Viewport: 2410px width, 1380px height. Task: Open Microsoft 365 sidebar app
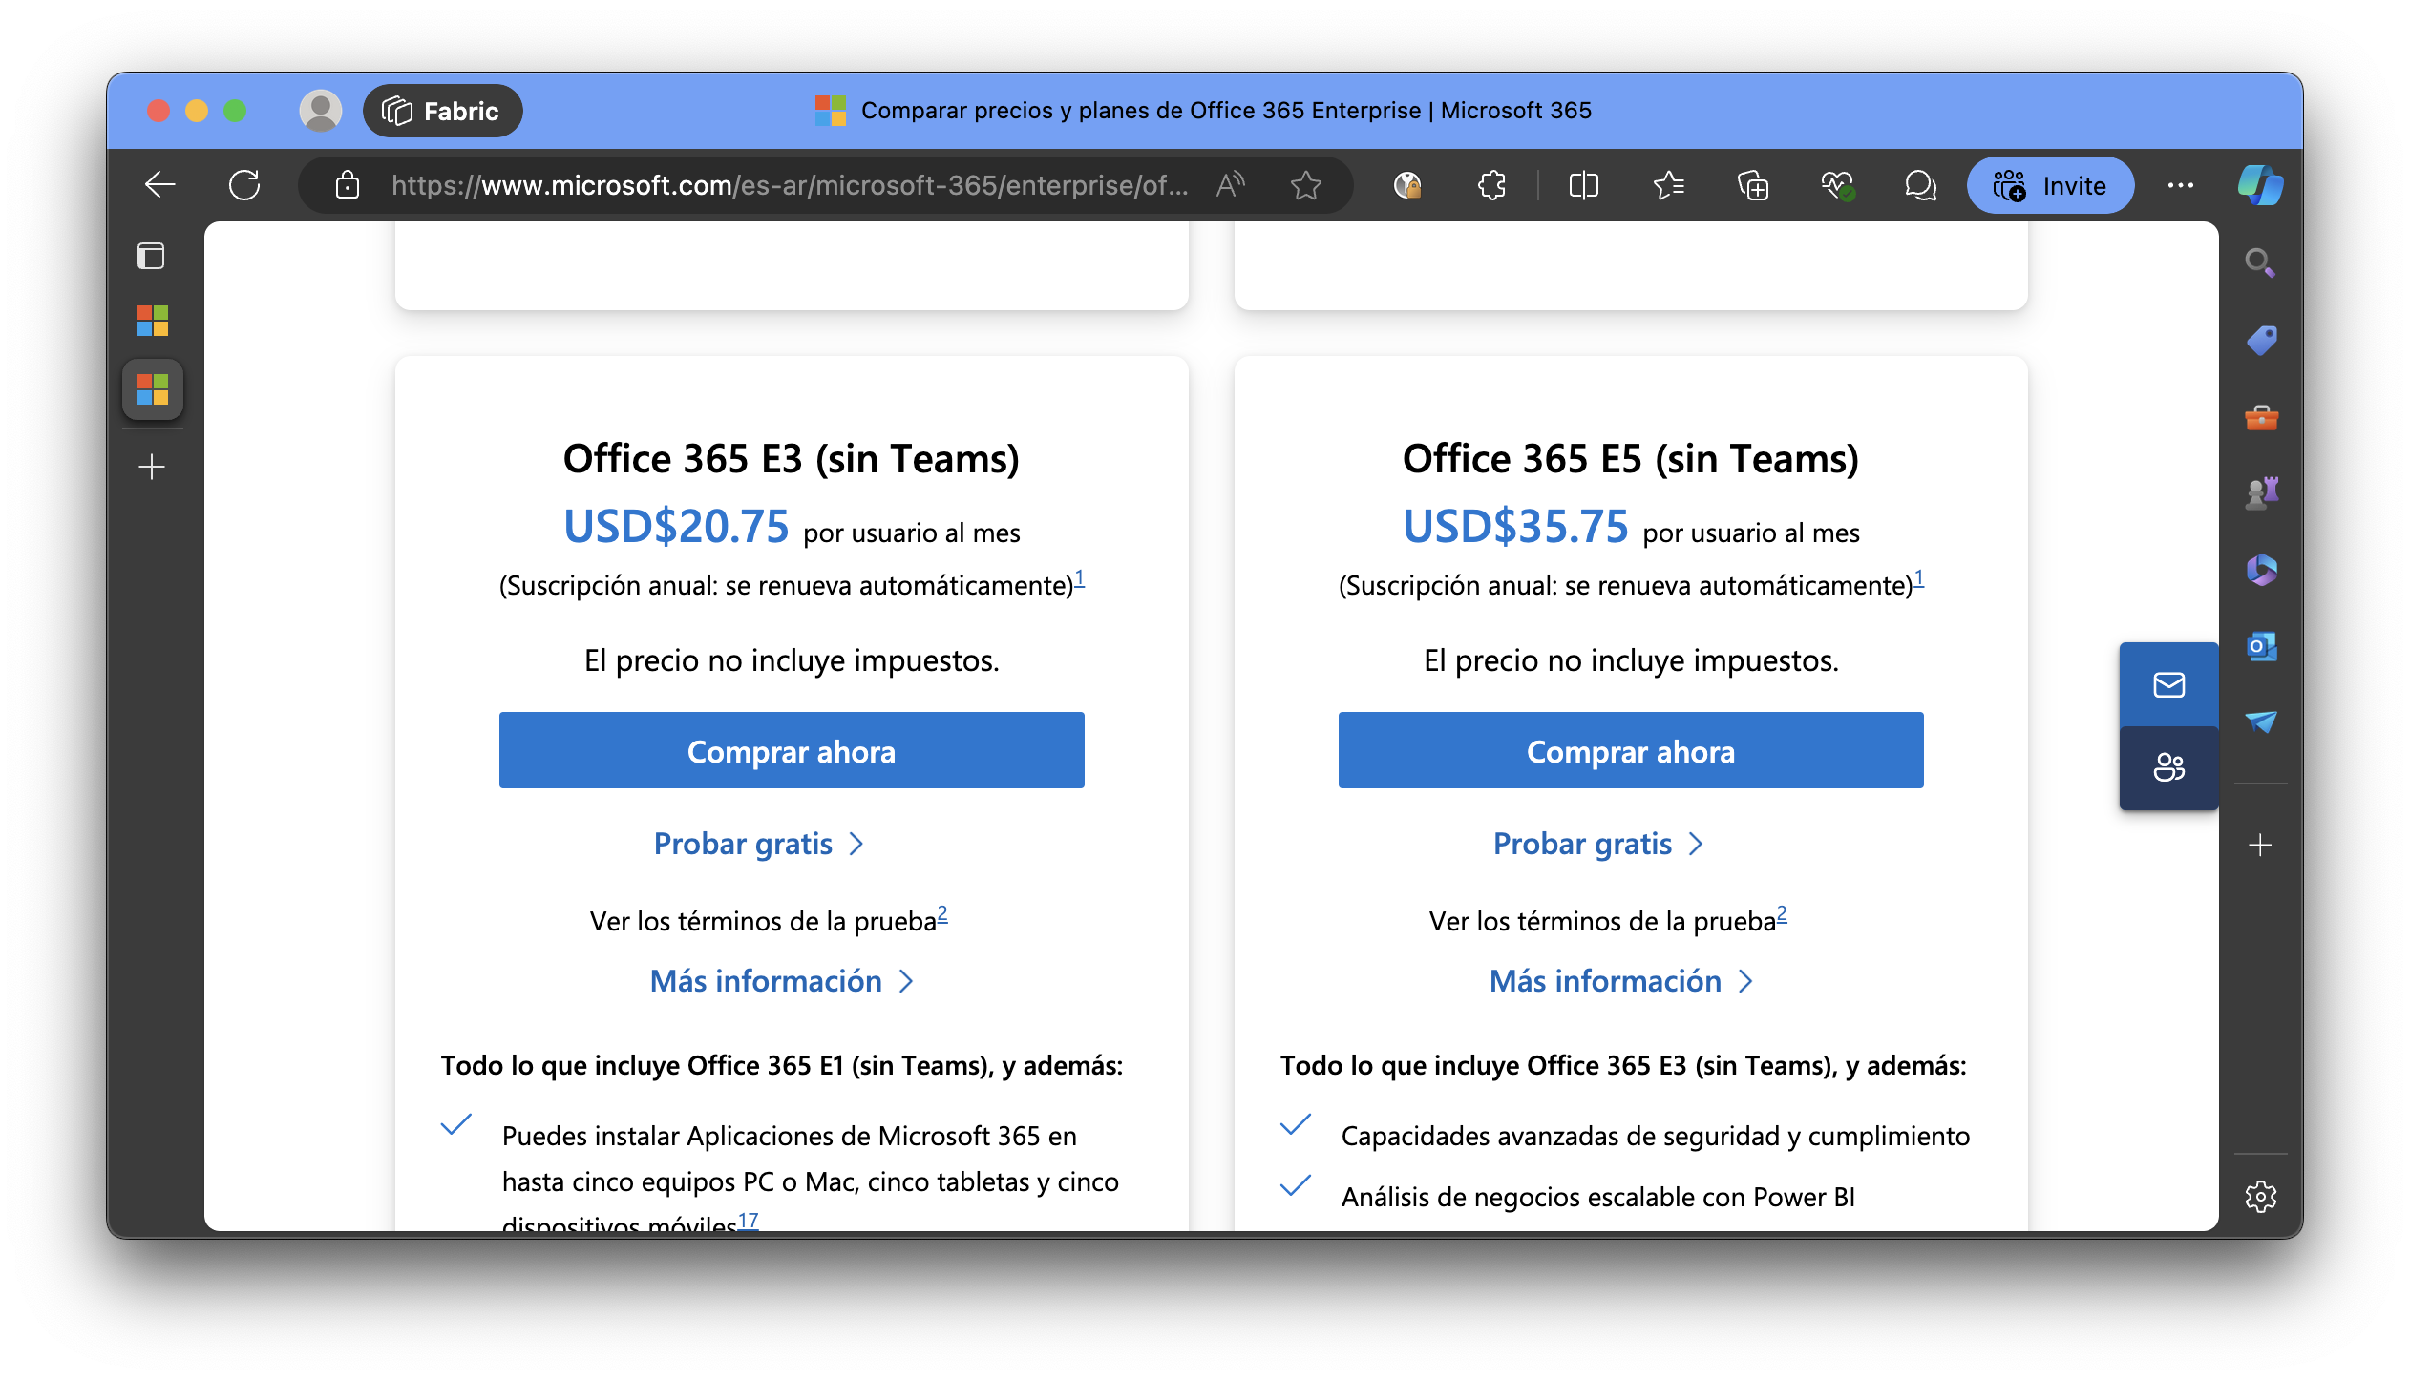tap(2261, 570)
